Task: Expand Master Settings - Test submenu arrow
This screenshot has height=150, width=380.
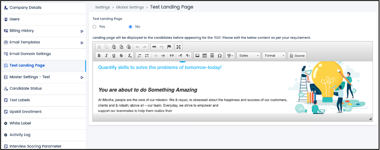Action: click(x=82, y=77)
